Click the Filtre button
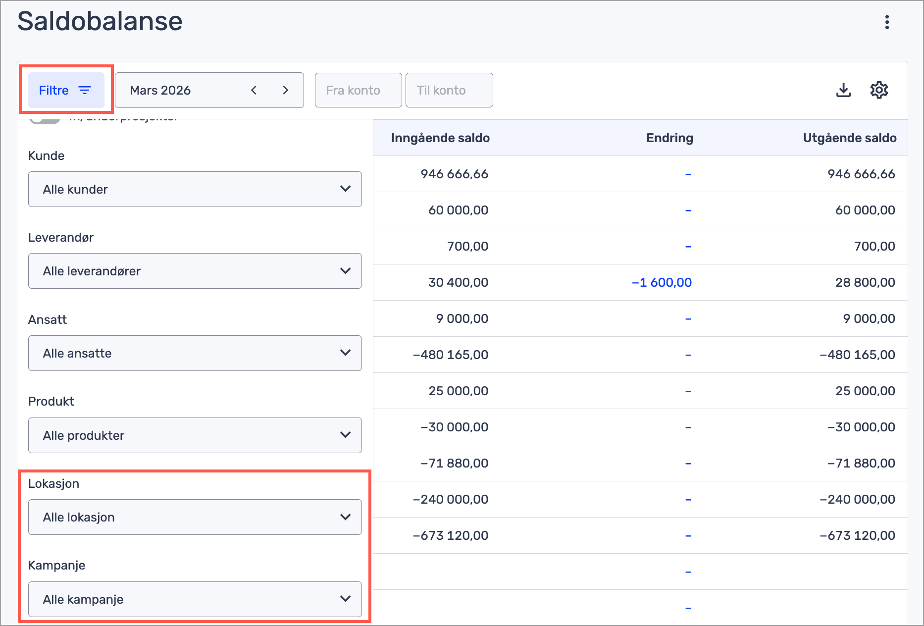 coord(66,90)
